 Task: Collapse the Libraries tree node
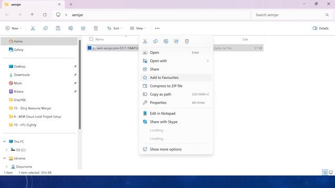pyautogui.click(x=5, y=158)
